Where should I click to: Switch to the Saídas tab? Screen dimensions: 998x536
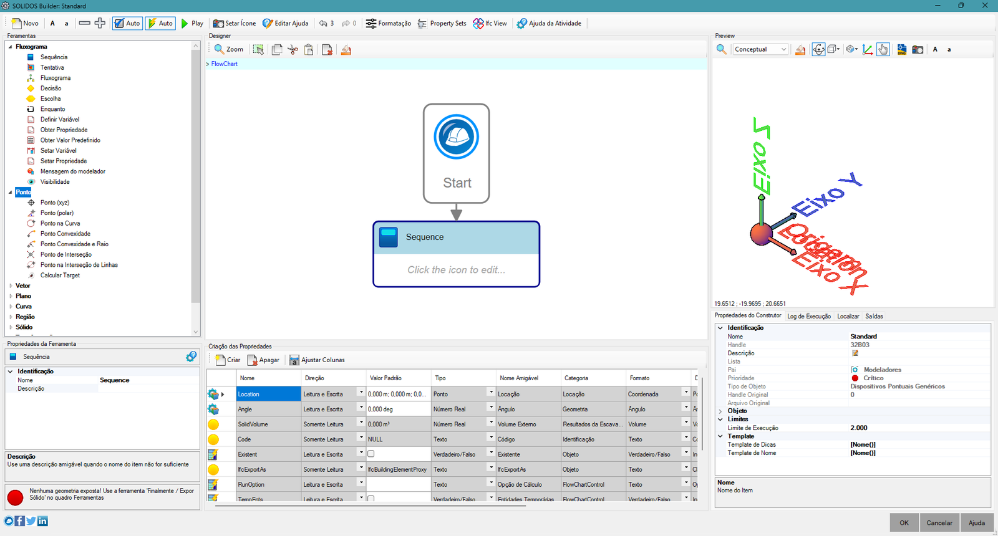point(874,317)
